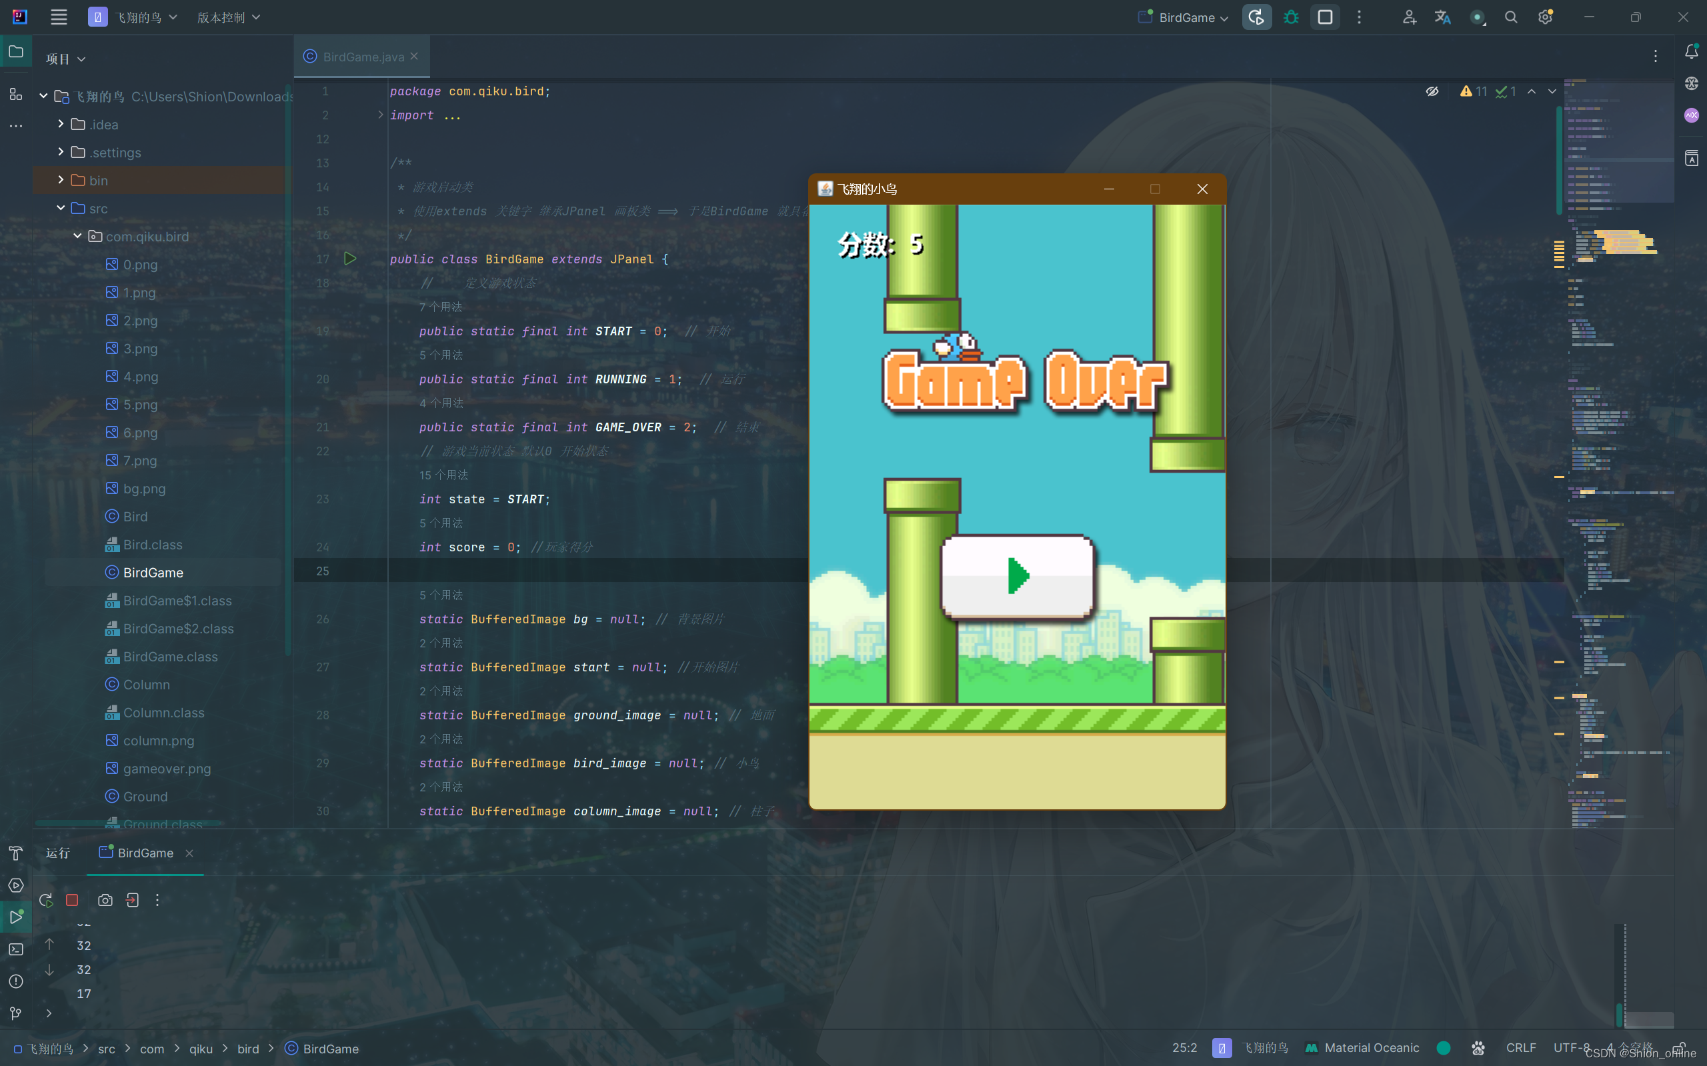This screenshot has height=1066, width=1707.
Task: Open editor tab options menu
Action: tap(1656, 56)
